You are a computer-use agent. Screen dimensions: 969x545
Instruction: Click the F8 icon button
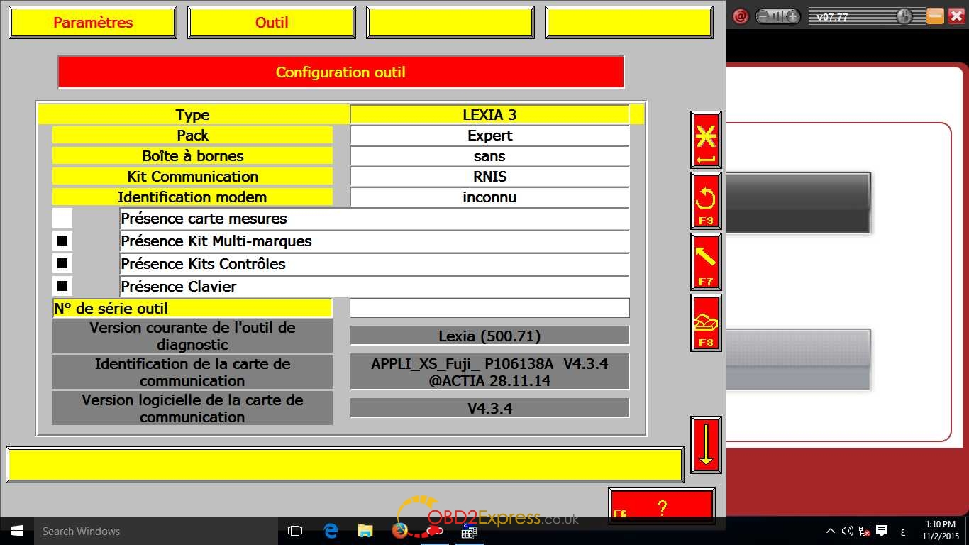tap(706, 323)
